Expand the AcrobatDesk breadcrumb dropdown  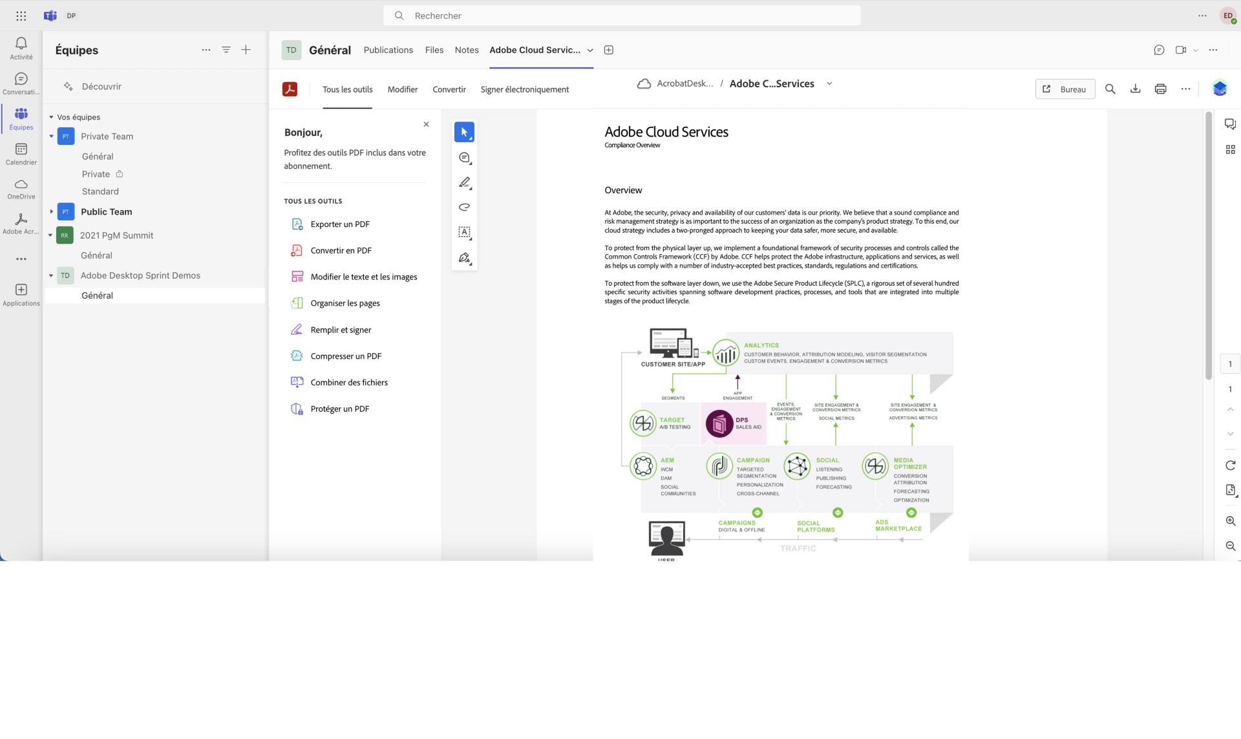tap(827, 83)
